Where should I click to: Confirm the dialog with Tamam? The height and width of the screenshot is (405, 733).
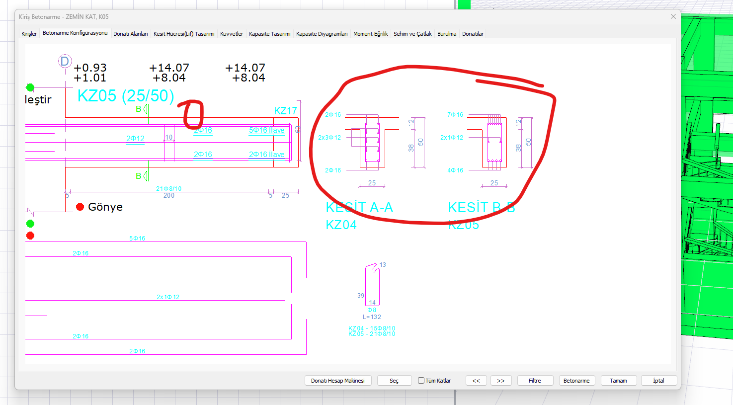(618, 381)
